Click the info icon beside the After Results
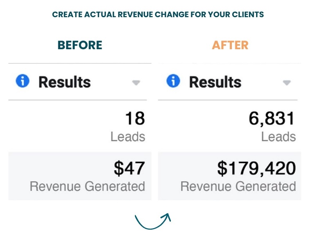This screenshot has width=312, height=241. pyautogui.click(x=173, y=82)
